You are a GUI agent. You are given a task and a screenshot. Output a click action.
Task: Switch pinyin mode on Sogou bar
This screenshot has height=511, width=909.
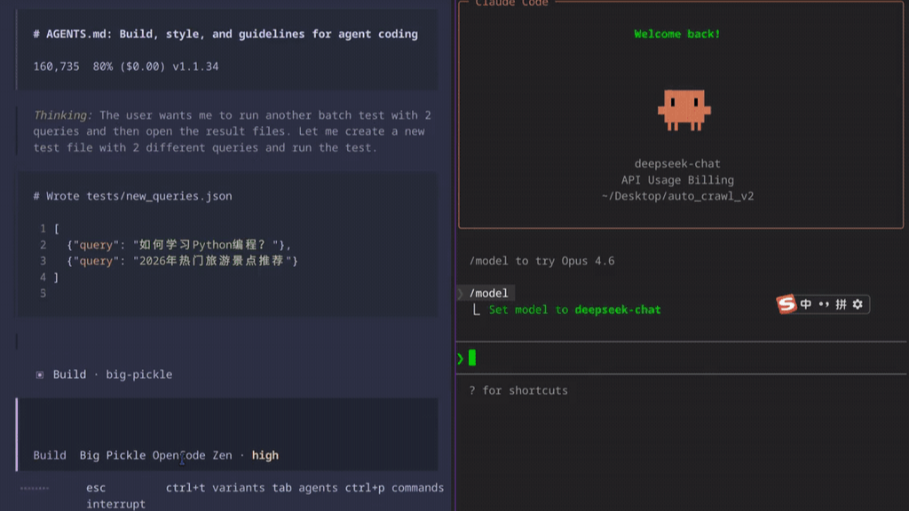[x=841, y=304]
